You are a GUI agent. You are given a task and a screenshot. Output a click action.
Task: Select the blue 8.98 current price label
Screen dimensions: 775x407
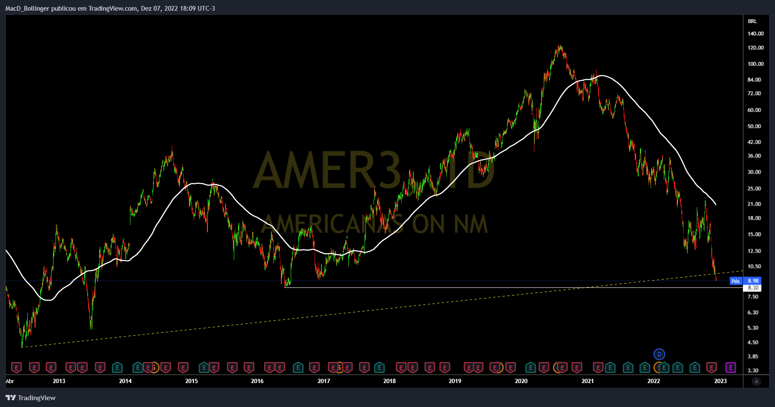[x=752, y=281]
